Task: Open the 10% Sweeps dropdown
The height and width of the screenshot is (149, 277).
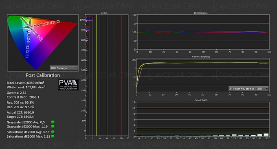Action: point(64,68)
